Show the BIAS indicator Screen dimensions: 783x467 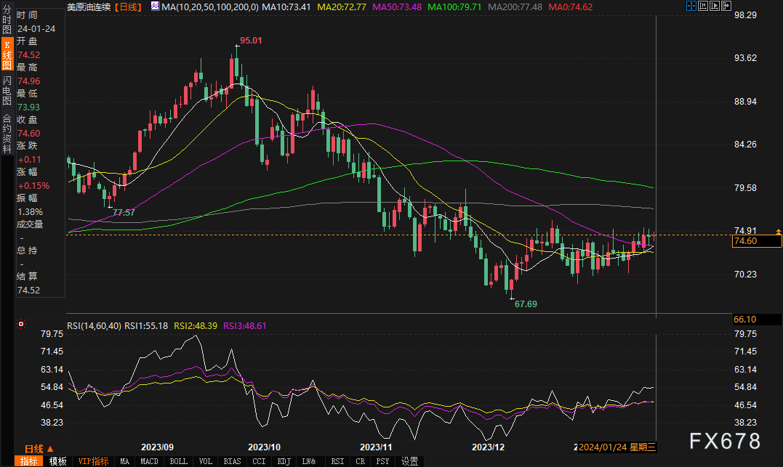(232, 461)
